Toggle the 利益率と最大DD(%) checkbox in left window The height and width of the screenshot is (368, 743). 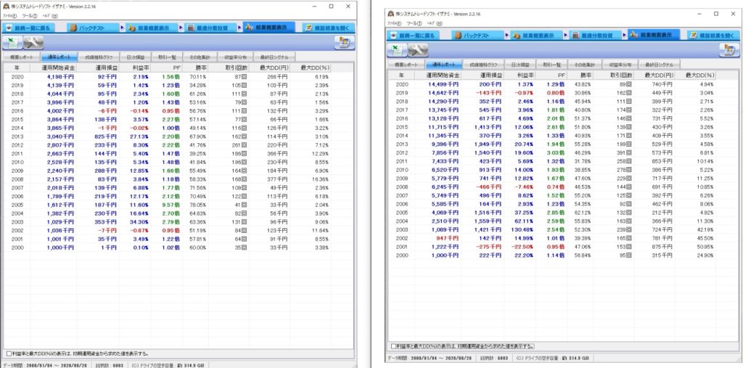(x=9, y=352)
